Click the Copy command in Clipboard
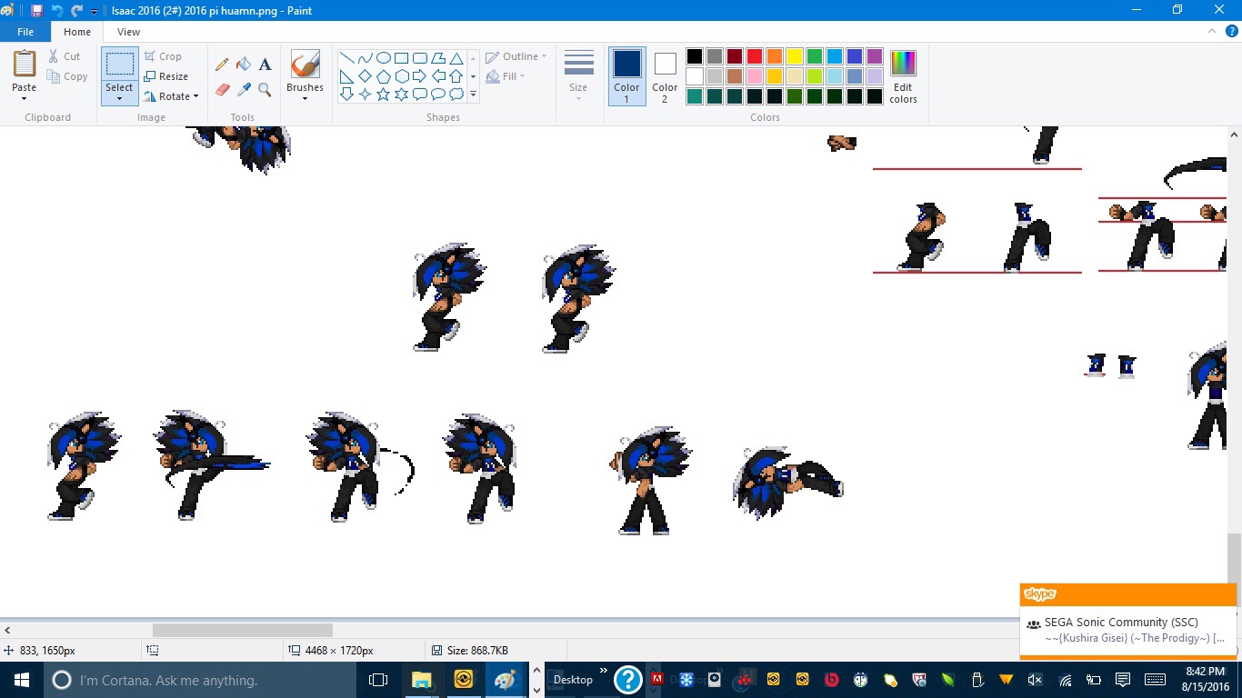 68,76
